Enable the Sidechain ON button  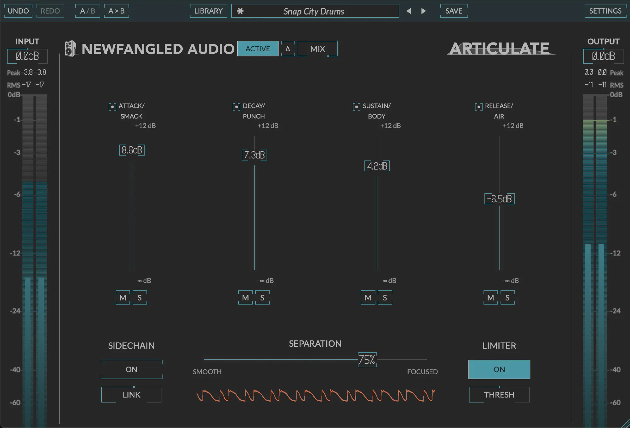[x=131, y=369]
